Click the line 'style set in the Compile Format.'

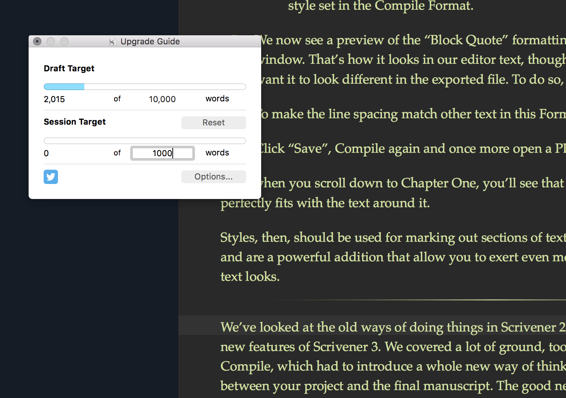click(x=381, y=6)
